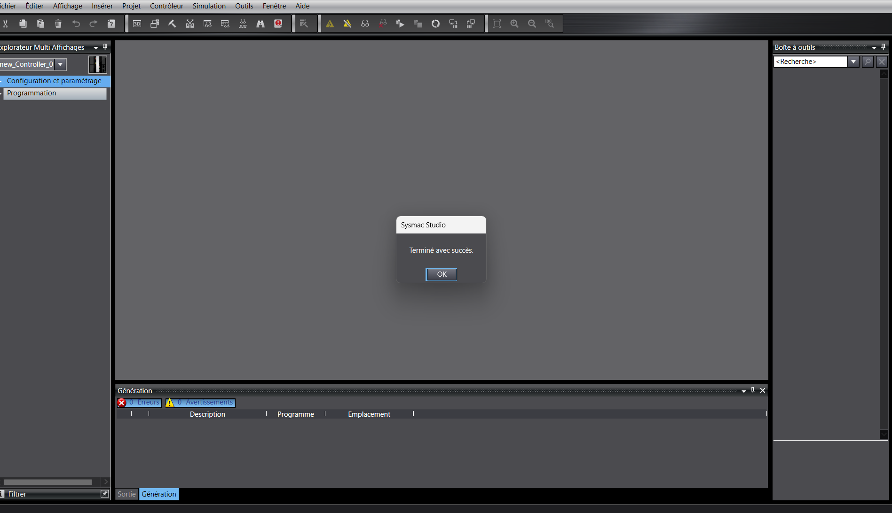Click the zoom out magnifier icon
Viewport: 892px width, 513px height.
tap(532, 23)
